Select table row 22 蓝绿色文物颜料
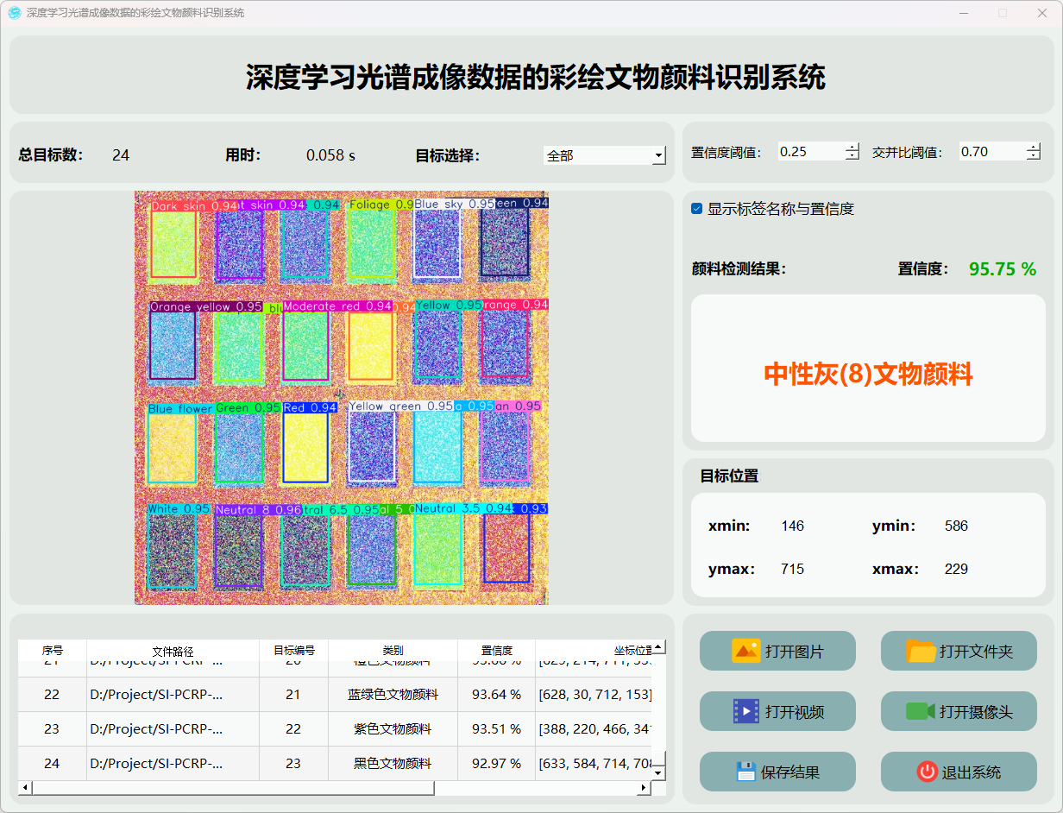This screenshot has width=1063, height=813. pyautogui.click(x=393, y=694)
